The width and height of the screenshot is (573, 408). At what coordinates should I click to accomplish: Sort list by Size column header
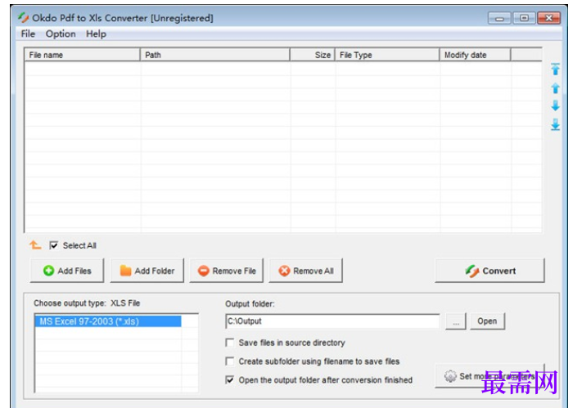pyautogui.click(x=312, y=55)
